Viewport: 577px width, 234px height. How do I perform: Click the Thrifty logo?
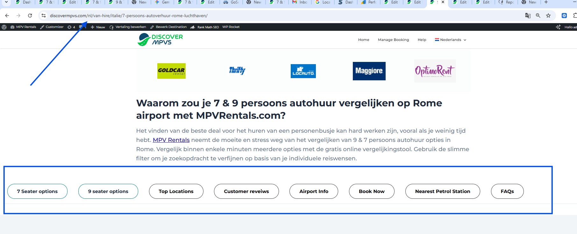pos(237,70)
